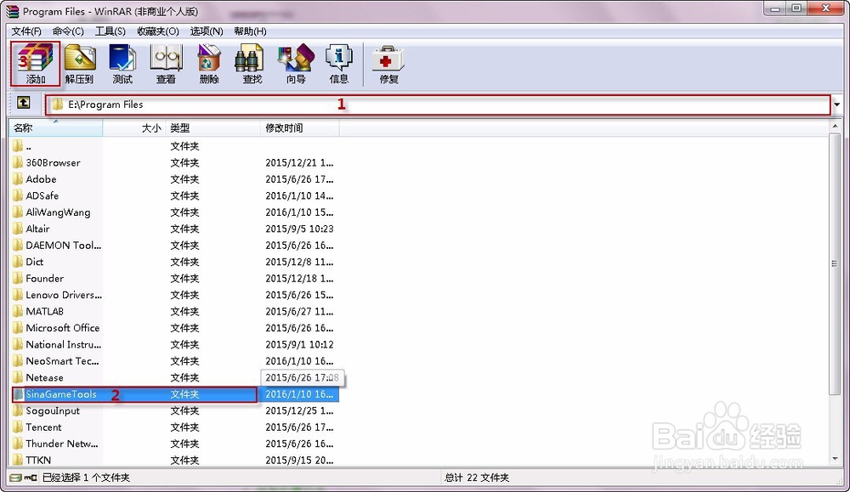Click Altair's date 2015/9/5 10:23
850x492 pixels.
point(299,229)
